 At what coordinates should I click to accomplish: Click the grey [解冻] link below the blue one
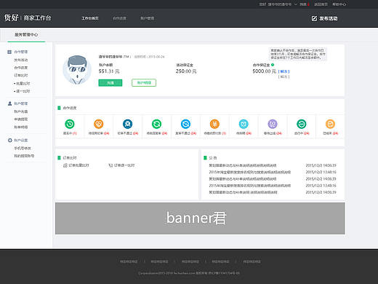pos(284,76)
